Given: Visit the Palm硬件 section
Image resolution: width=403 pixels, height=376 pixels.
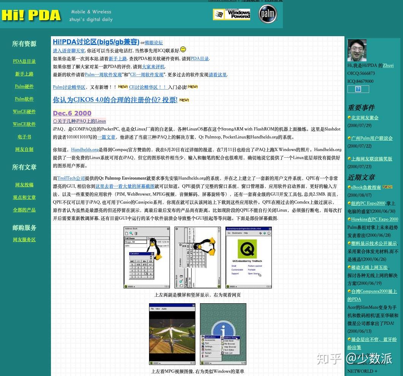Looking at the screenshot, I should point(24,86).
